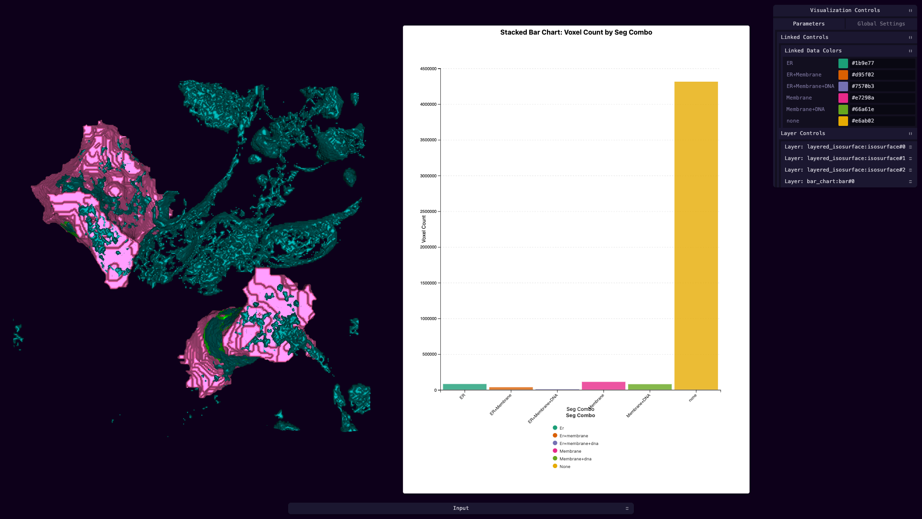Click the green Membrane+DNA bar in chart
The height and width of the screenshot is (519, 922).
pyautogui.click(x=650, y=387)
